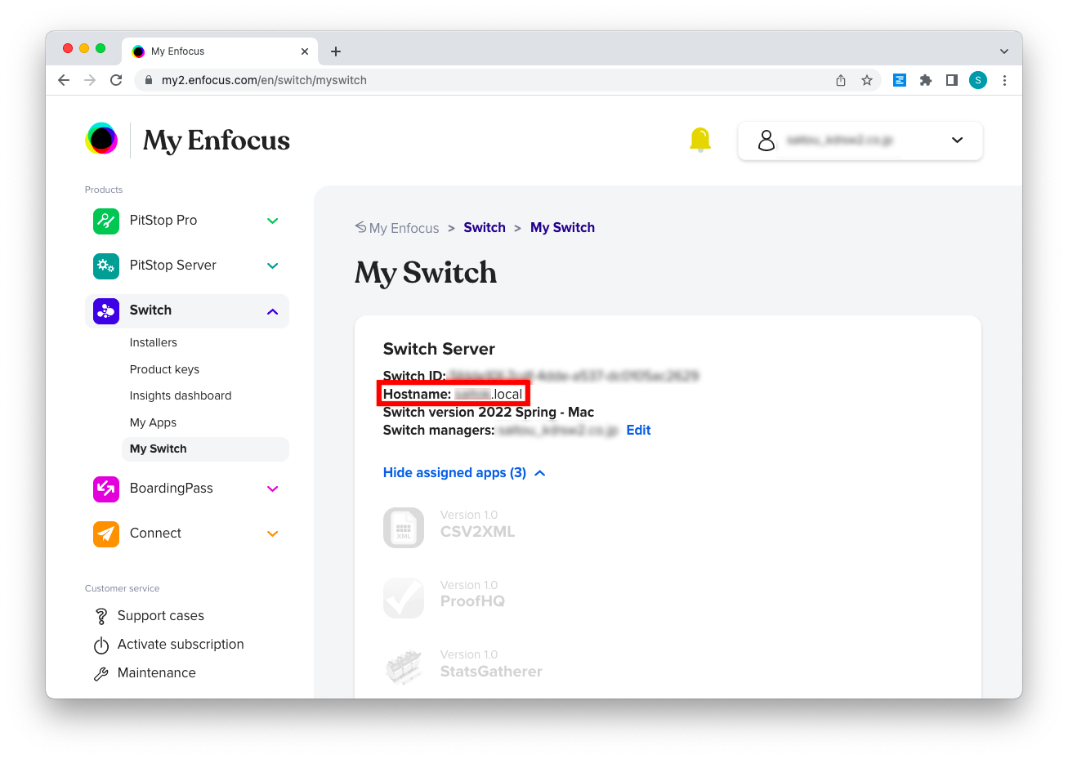This screenshot has height=759, width=1068.
Task: Click the StatsGatherer app icon
Action: 404,667
